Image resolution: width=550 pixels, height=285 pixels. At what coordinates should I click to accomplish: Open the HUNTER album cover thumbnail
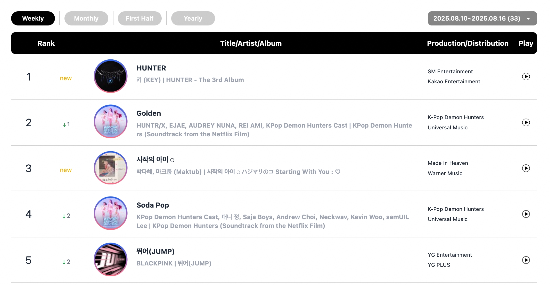click(111, 76)
